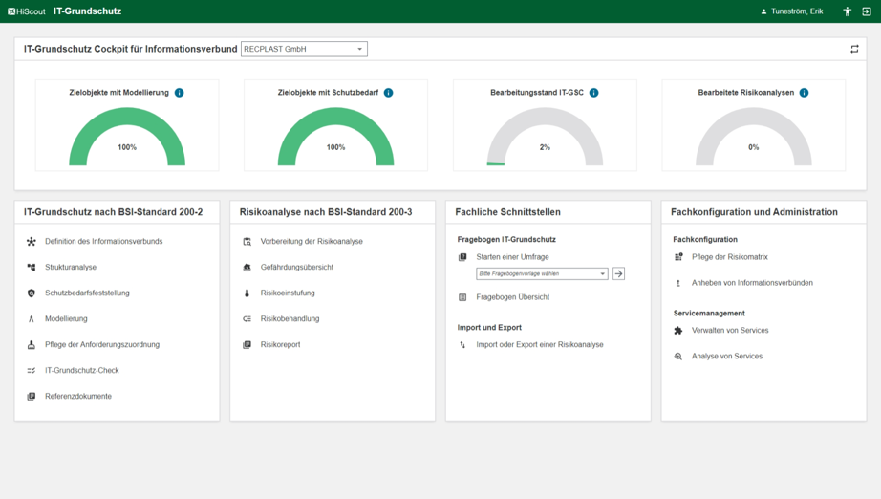This screenshot has height=499, width=881.
Task: Open the Gefährdungsübersicht link
Action: coord(297,268)
